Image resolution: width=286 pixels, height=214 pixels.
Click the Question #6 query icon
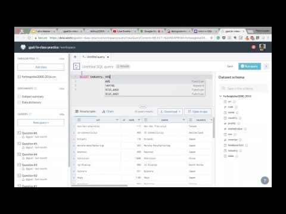pos(19,133)
